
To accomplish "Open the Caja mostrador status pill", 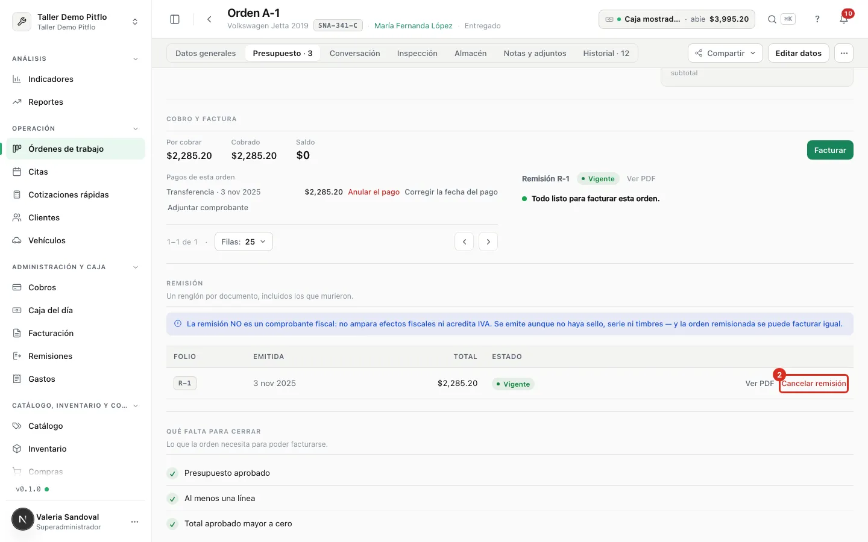I will coord(677,19).
